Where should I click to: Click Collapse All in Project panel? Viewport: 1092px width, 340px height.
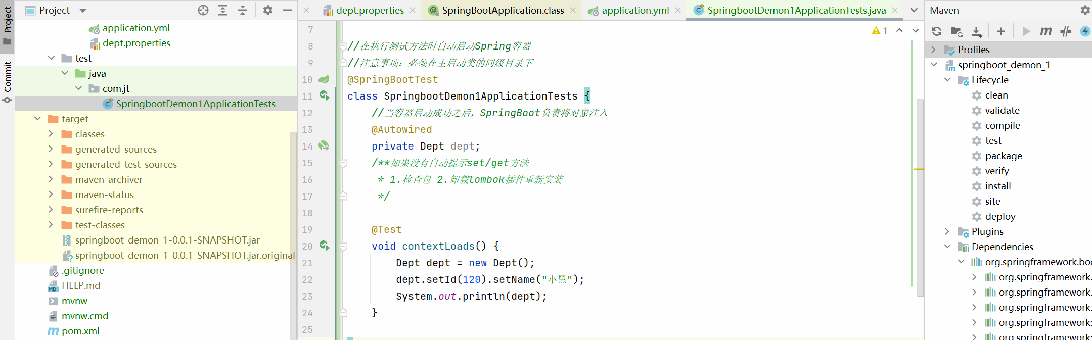pos(243,10)
